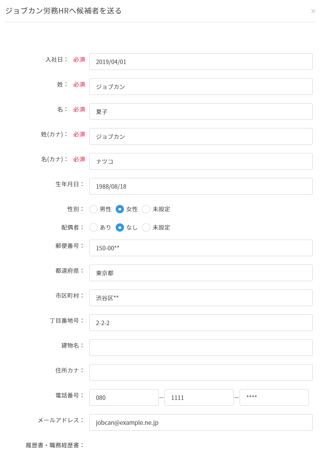
Task: Focus the empty 住所カナ field
Action: coord(201,373)
